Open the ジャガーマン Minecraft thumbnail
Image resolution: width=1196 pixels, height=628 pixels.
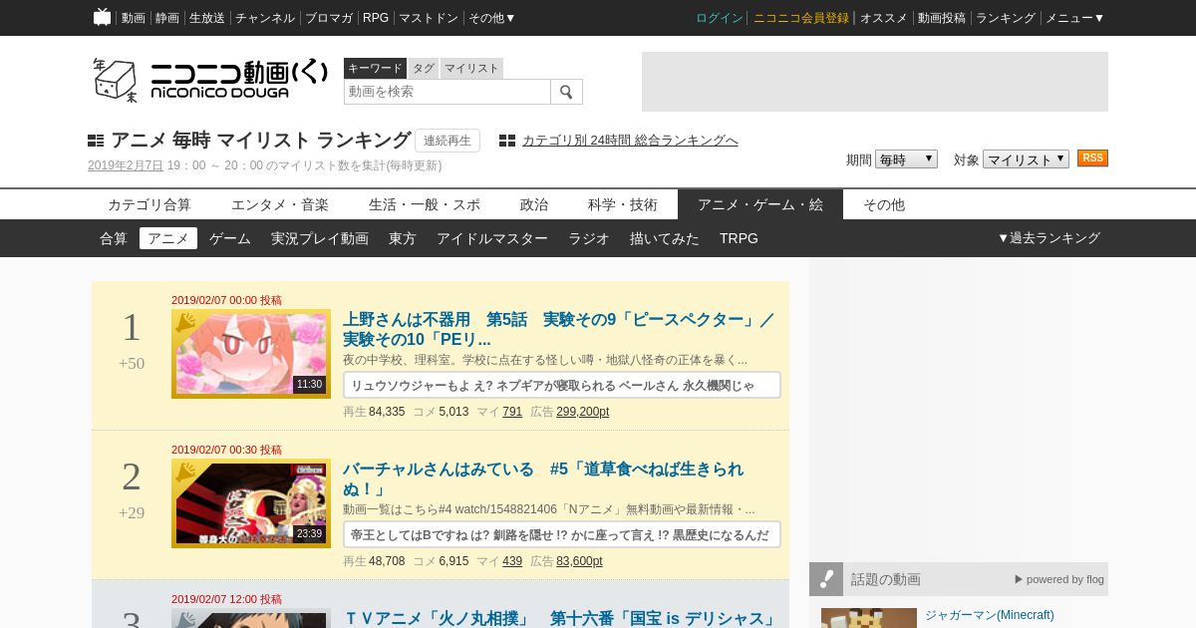pyautogui.click(x=869, y=618)
